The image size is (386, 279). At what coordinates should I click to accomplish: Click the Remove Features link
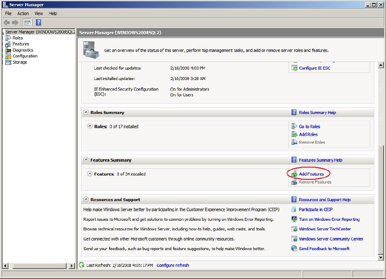pos(315,182)
